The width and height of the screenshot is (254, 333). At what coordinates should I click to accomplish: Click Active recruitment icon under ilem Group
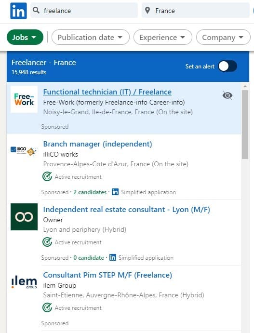[47, 307]
